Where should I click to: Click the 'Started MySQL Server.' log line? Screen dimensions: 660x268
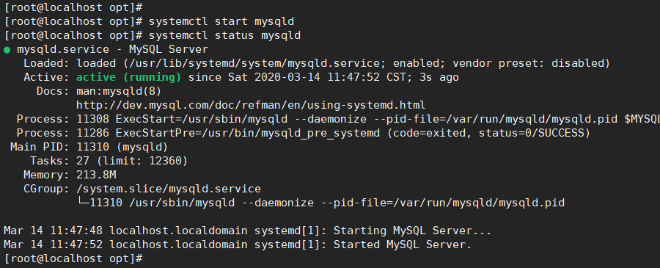coord(238,245)
